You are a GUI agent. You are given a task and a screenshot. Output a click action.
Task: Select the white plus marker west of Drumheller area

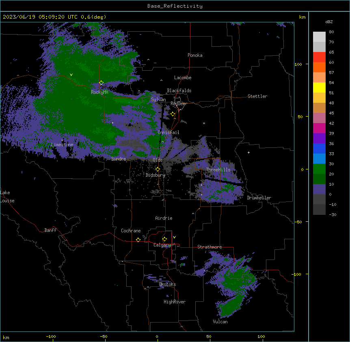coord(248,152)
